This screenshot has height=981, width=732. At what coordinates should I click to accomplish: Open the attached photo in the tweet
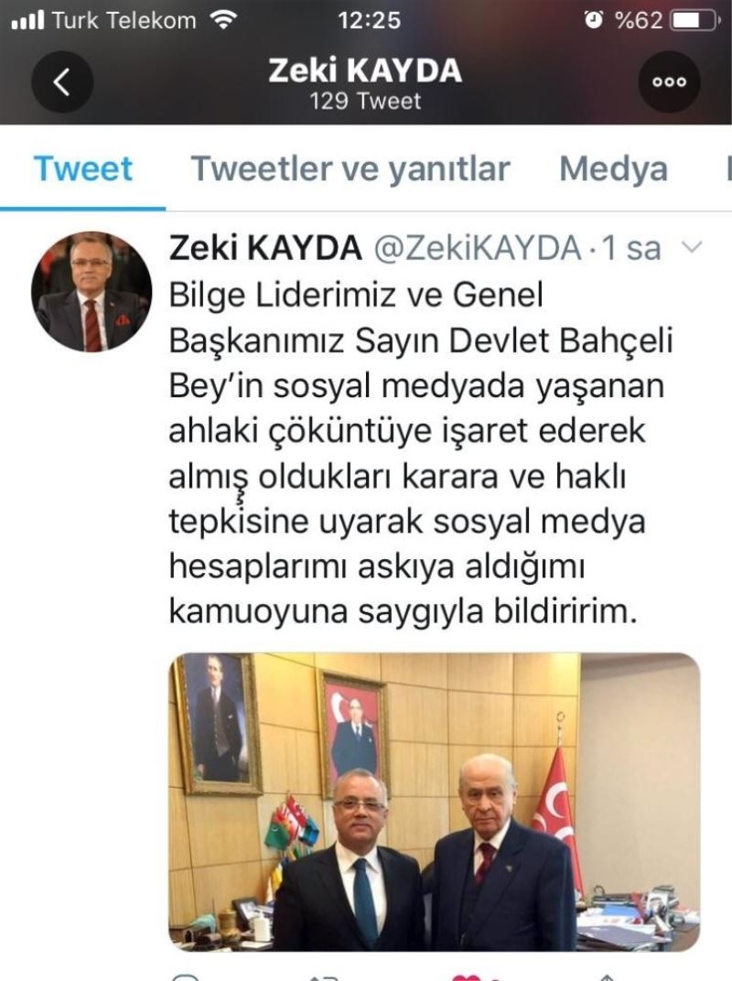(x=435, y=802)
